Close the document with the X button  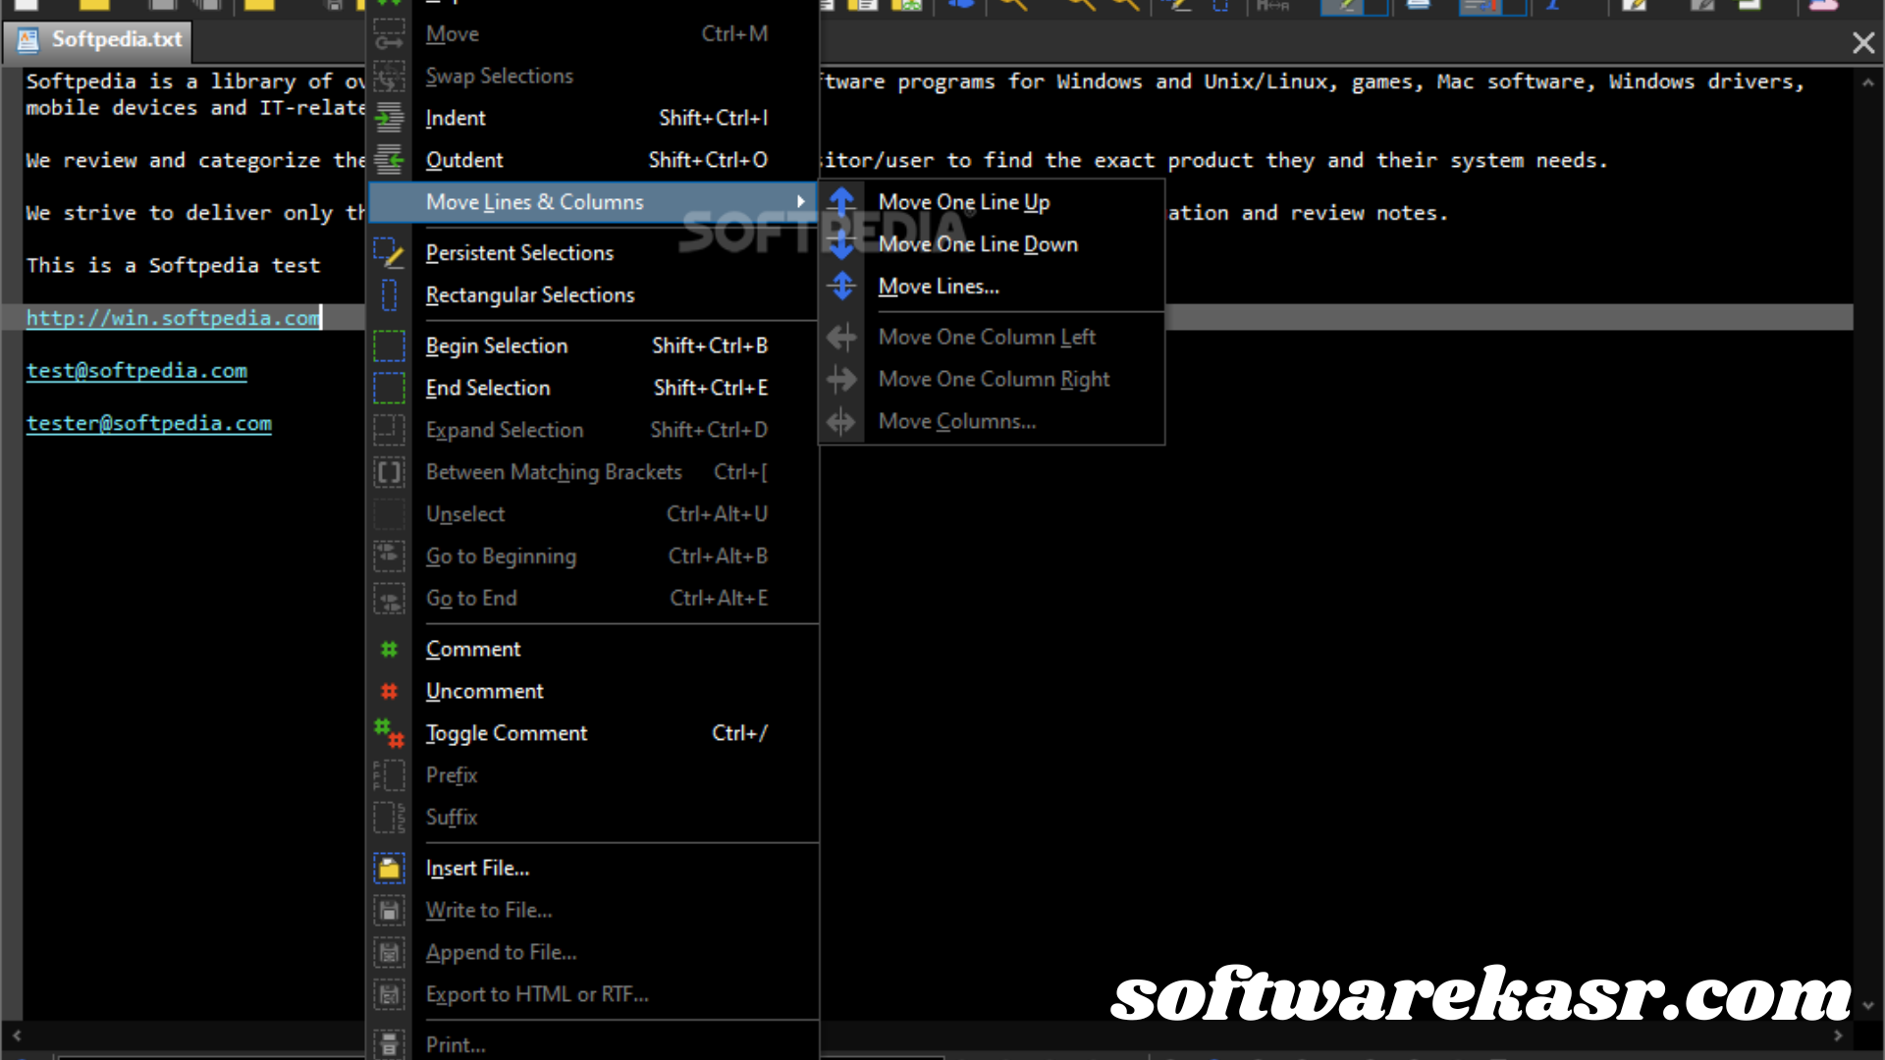tap(1863, 42)
